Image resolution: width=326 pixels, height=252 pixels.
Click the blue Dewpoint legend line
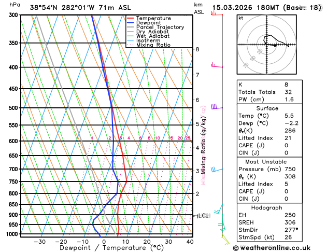(131, 23)
